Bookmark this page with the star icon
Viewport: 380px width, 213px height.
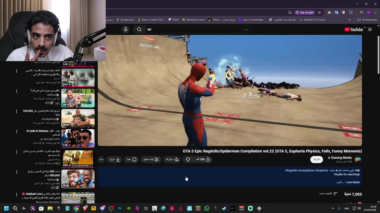(319, 12)
